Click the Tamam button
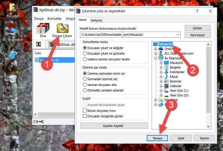The image size is (223, 151). click(x=157, y=138)
